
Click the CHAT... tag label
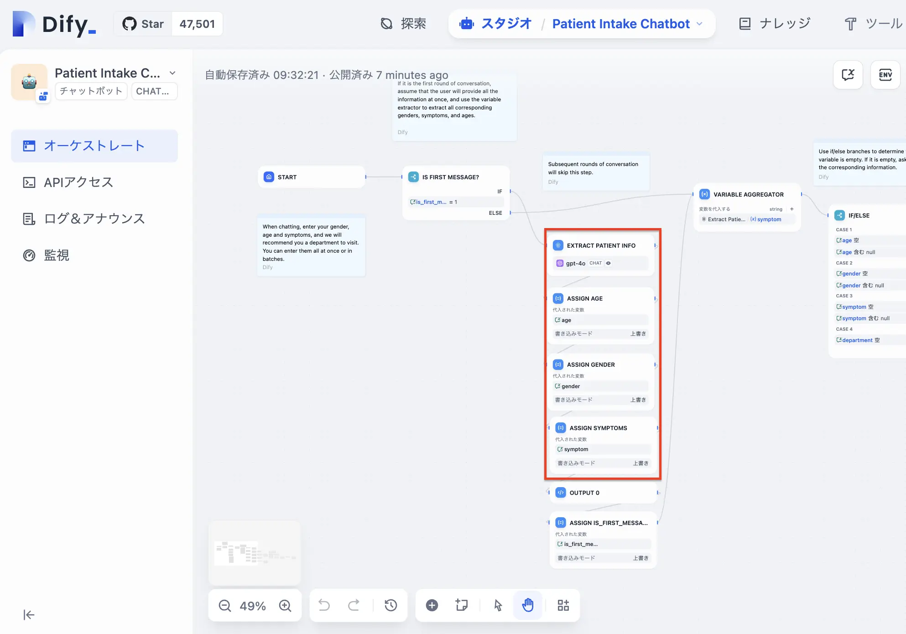click(x=154, y=91)
